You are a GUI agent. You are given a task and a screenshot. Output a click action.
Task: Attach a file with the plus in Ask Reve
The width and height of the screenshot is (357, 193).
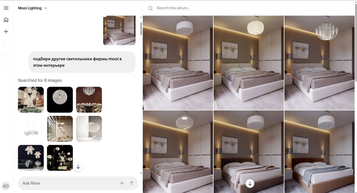click(122, 183)
